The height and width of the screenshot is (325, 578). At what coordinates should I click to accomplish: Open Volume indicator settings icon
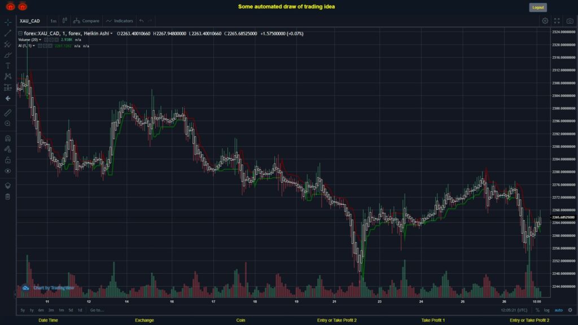(51, 40)
